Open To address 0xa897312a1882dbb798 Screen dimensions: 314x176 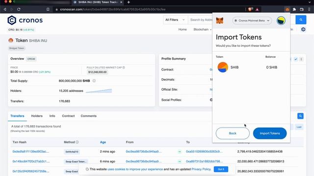coord(204,161)
